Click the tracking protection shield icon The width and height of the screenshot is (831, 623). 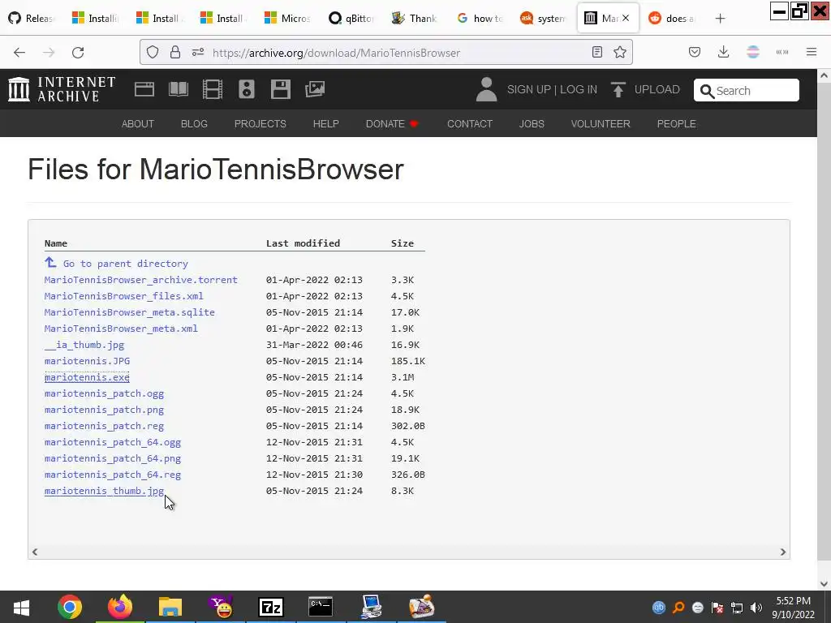pyautogui.click(x=153, y=52)
